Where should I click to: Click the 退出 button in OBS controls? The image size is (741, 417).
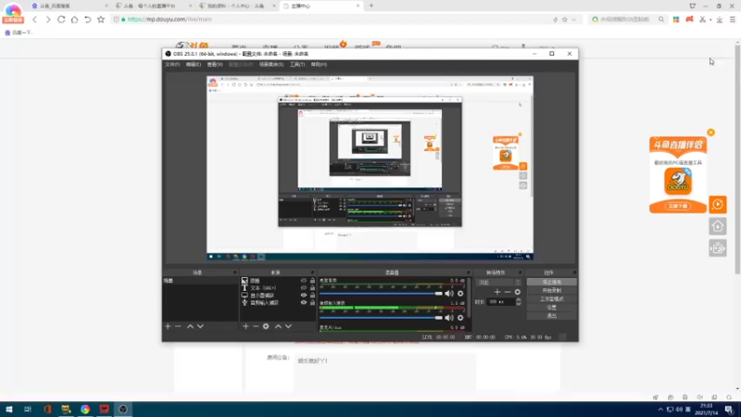coord(551,316)
